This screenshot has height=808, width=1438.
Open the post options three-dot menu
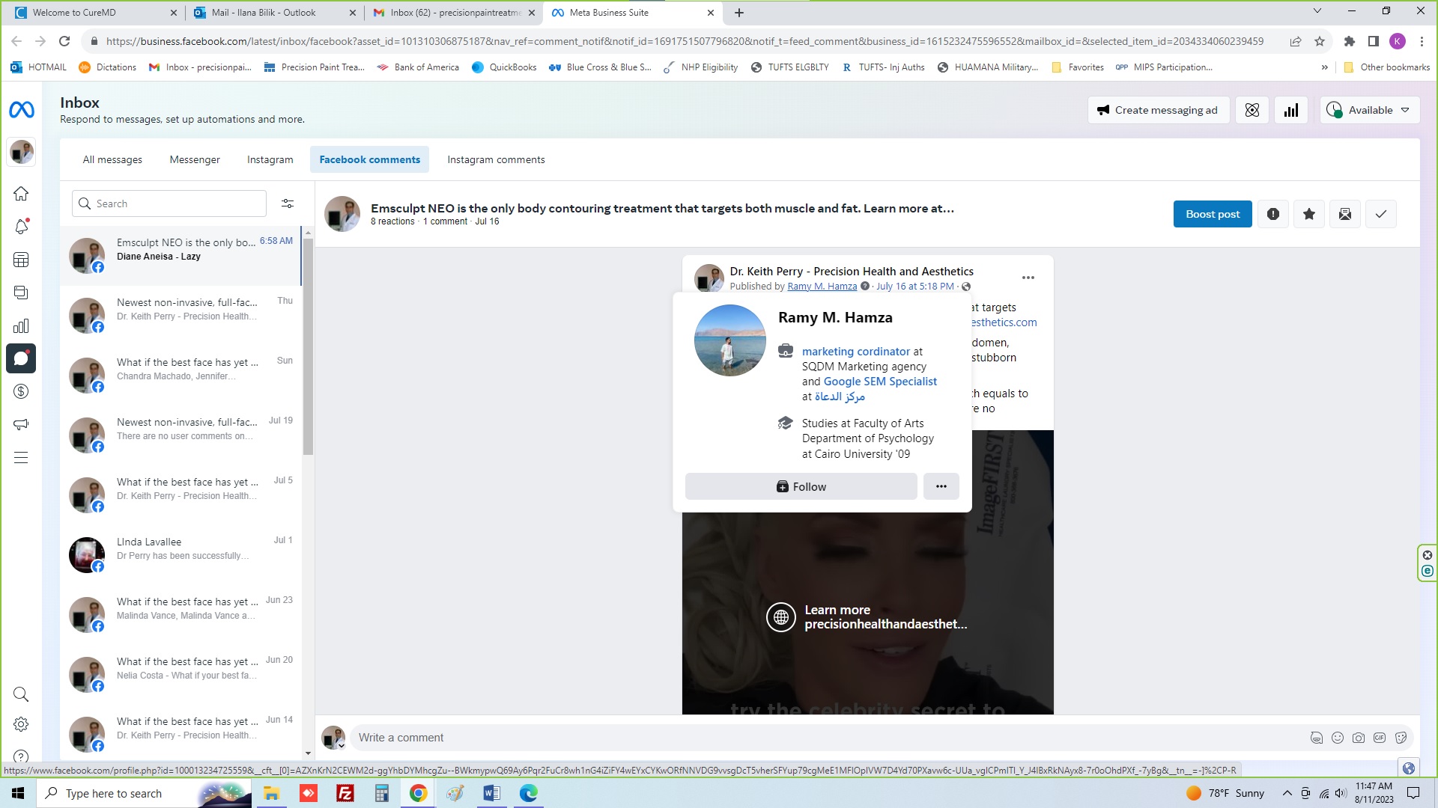(x=1028, y=278)
